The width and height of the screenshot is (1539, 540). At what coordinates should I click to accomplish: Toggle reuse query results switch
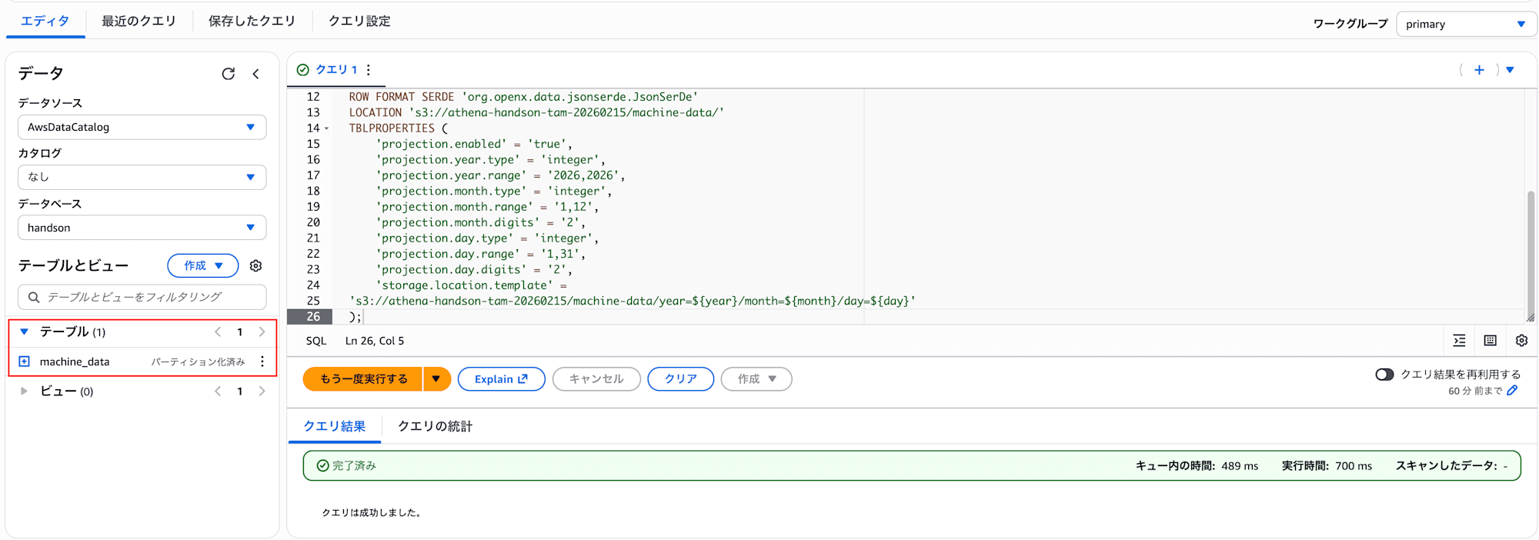click(1384, 375)
